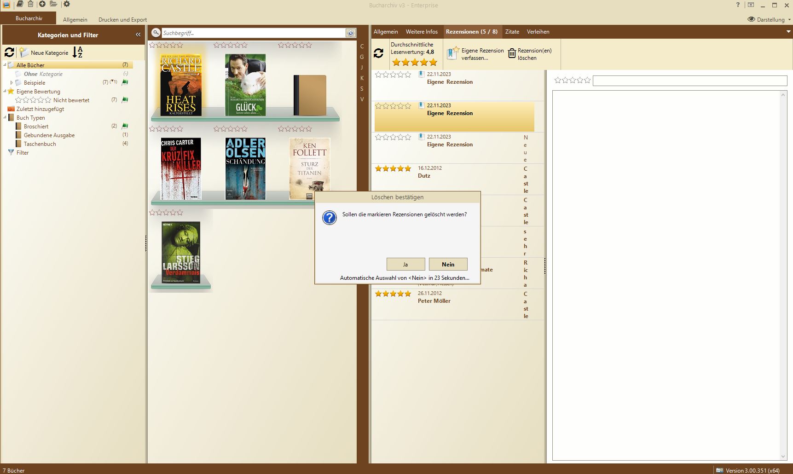
Task: Collapse the Alle Bücher tree node
Action: tap(5, 65)
